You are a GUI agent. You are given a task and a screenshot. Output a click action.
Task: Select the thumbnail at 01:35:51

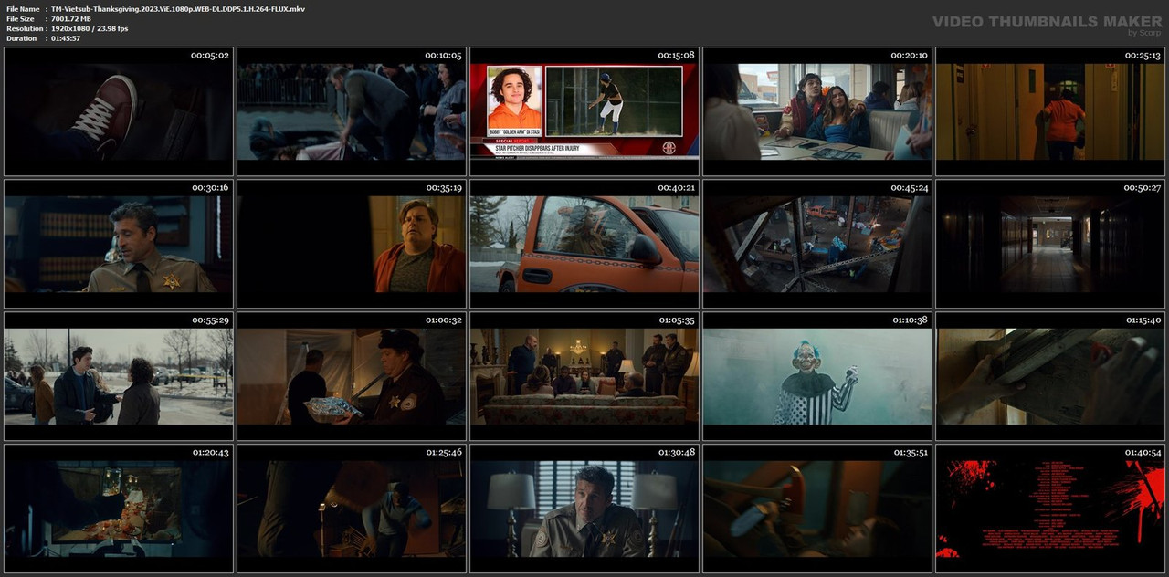pos(817,509)
